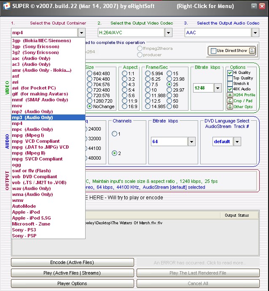Choose 720:576 video size
The height and width of the screenshot is (291, 269).
coord(89,95)
